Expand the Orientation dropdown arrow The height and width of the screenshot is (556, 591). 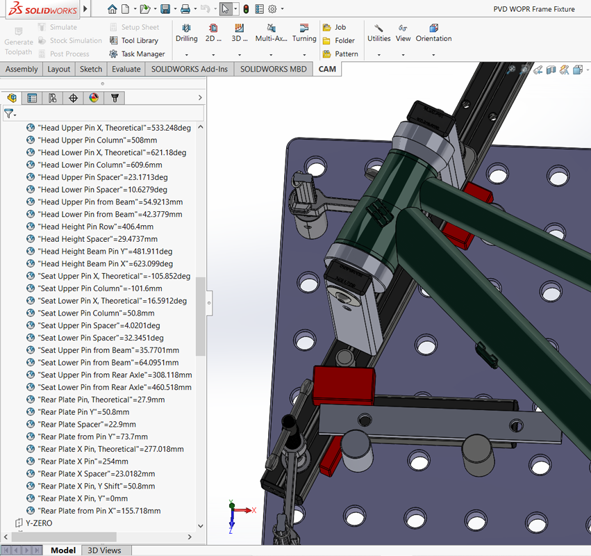click(x=433, y=54)
